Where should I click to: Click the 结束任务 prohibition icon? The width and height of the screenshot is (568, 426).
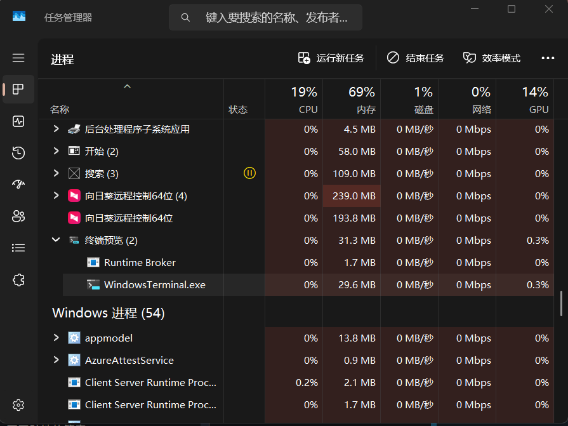pos(393,58)
